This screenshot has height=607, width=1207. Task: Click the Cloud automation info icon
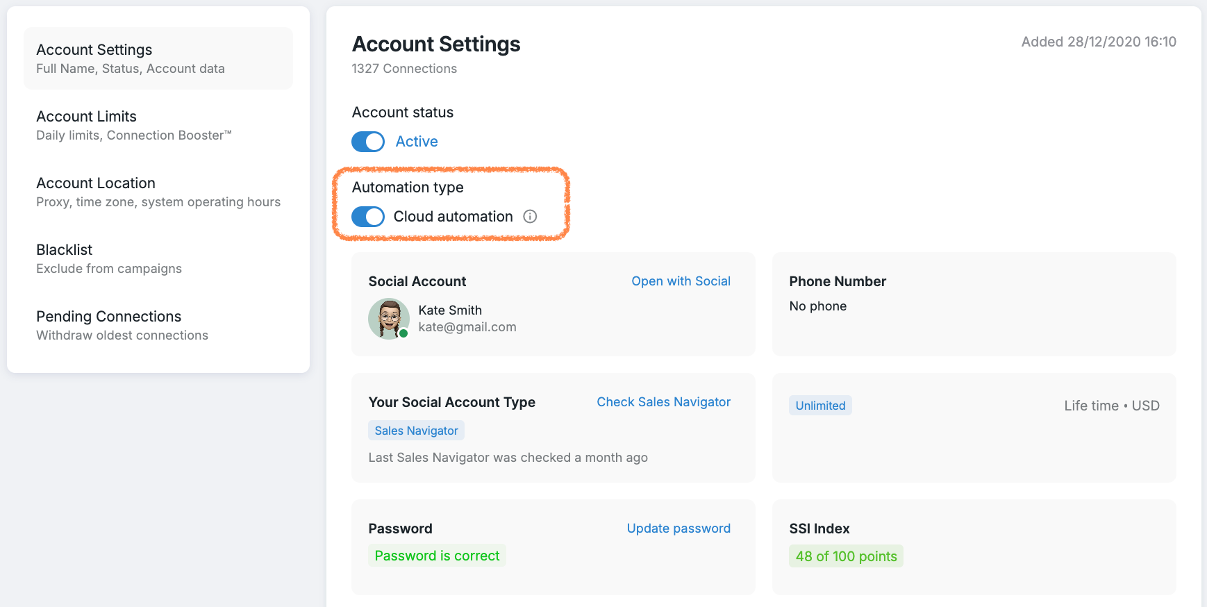click(x=530, y=217)
